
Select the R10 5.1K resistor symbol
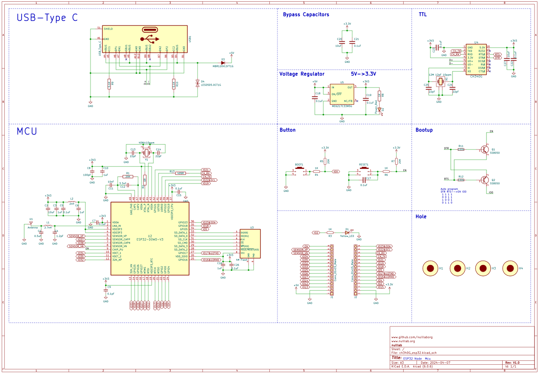coord(174,84)
